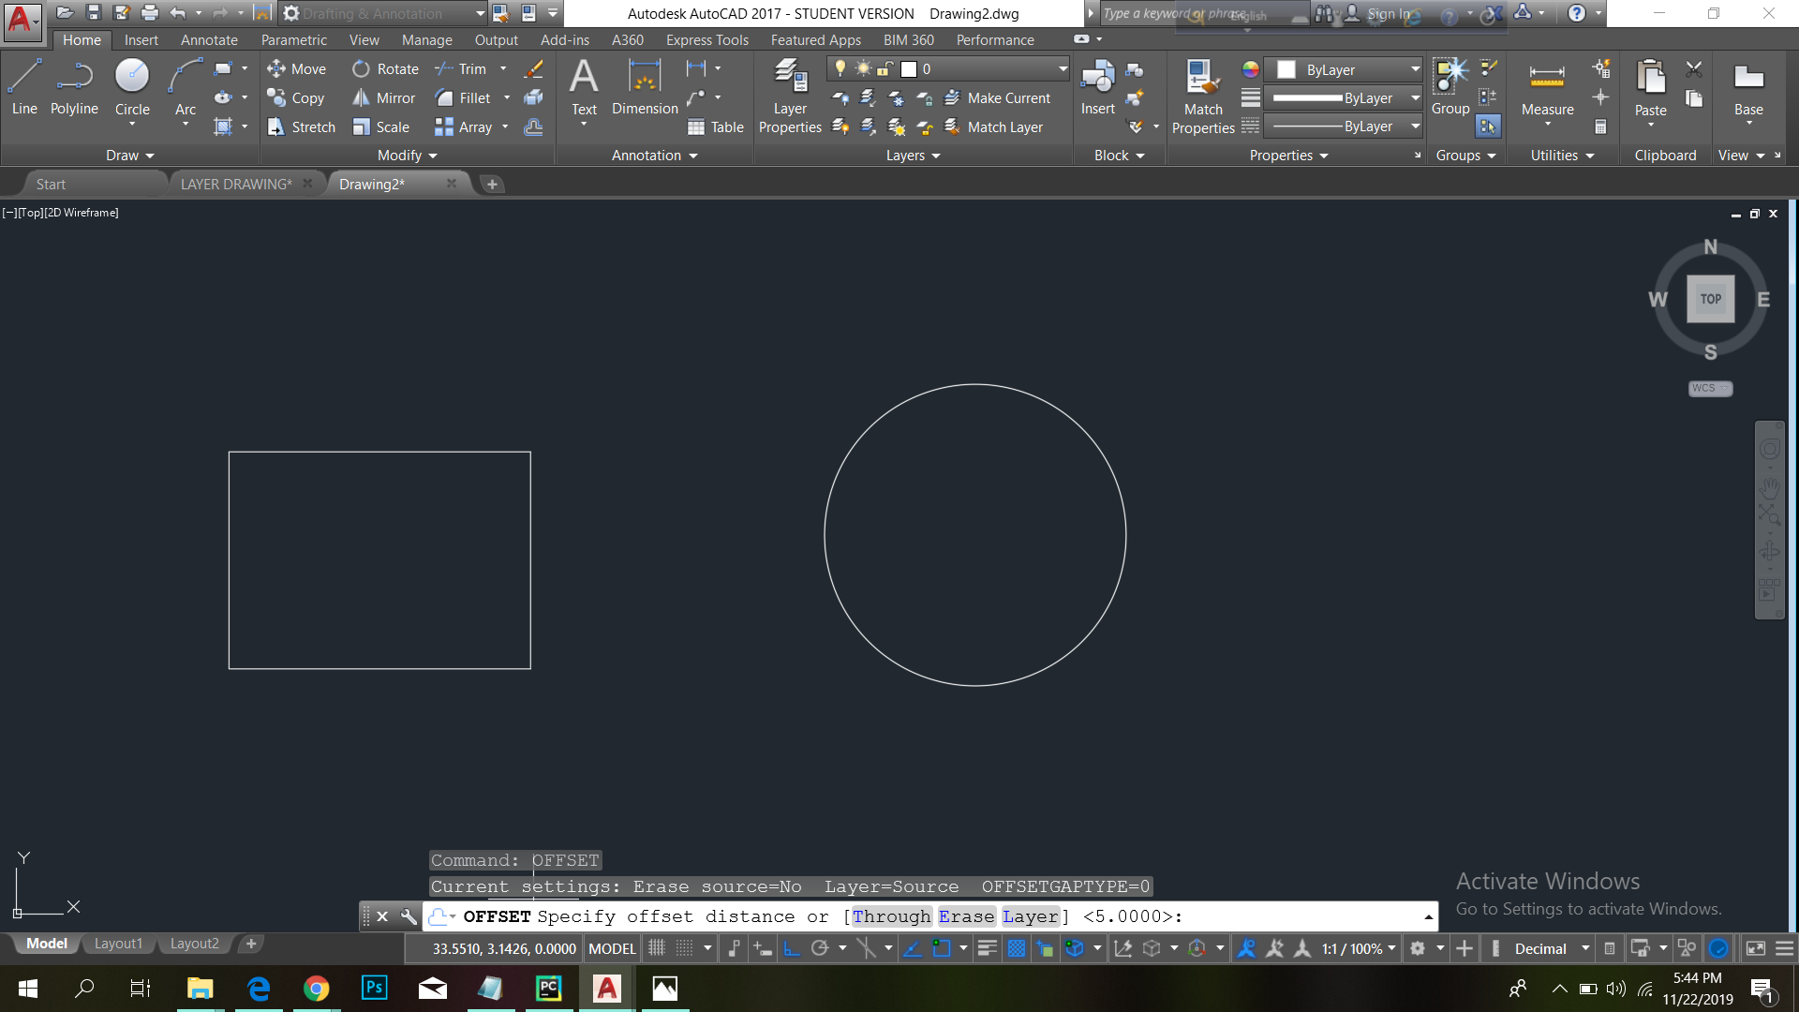The image size is (1799, 1012).
Task: Toggle object snap tracking in status bar
Action: point(912,948)
